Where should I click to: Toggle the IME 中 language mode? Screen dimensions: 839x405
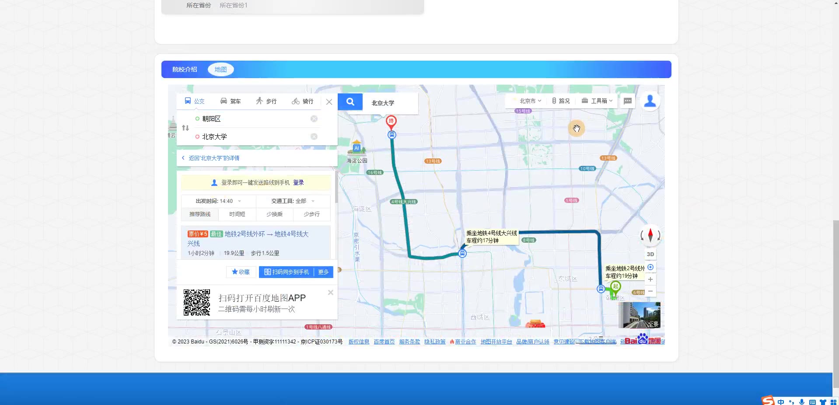pos(781,402)
